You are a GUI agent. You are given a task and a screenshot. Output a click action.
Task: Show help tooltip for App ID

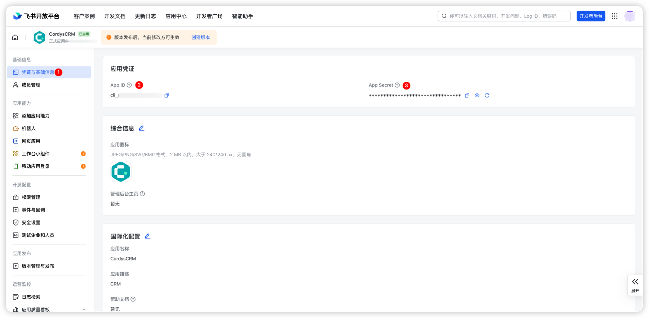click(129, 85)
